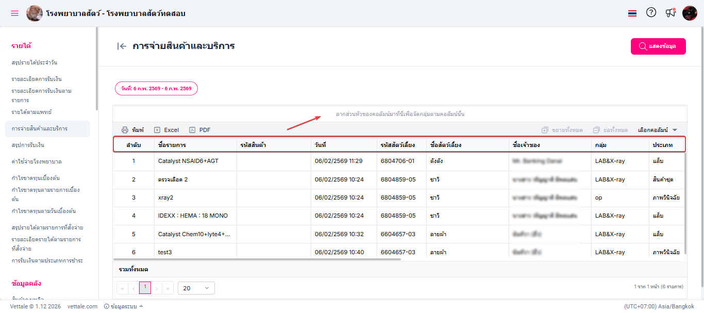
Task: Open the vettale.com footer link
Action: tap(82, 306)
